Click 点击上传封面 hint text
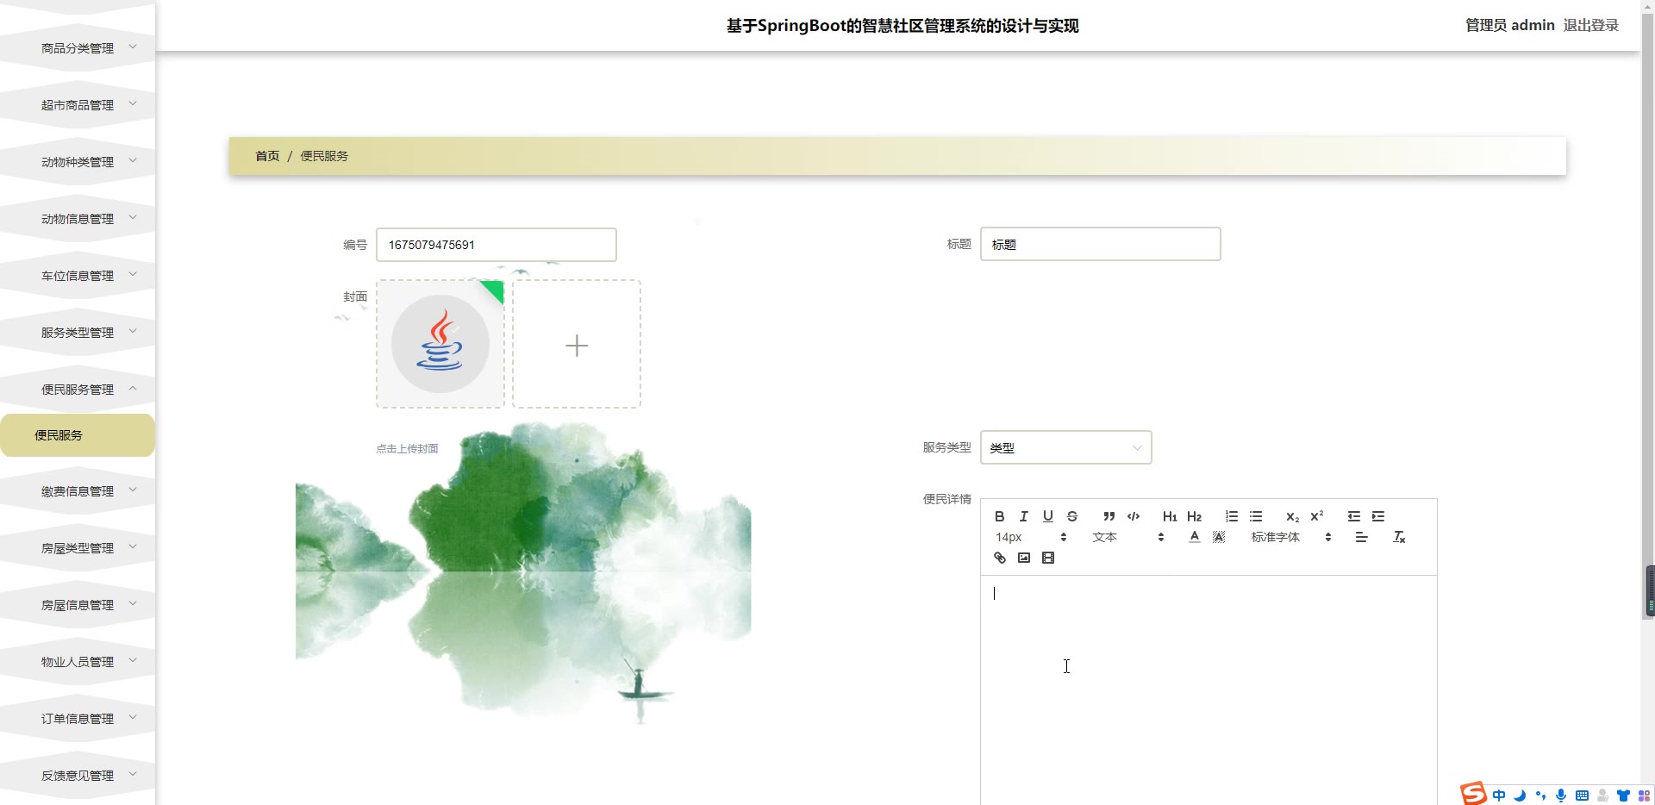 click(x=407, y=448)
